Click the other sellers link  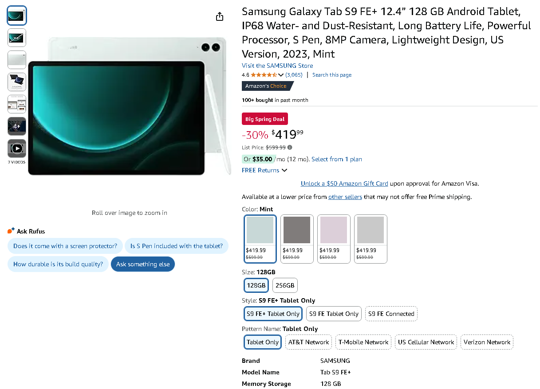point(345,197)
